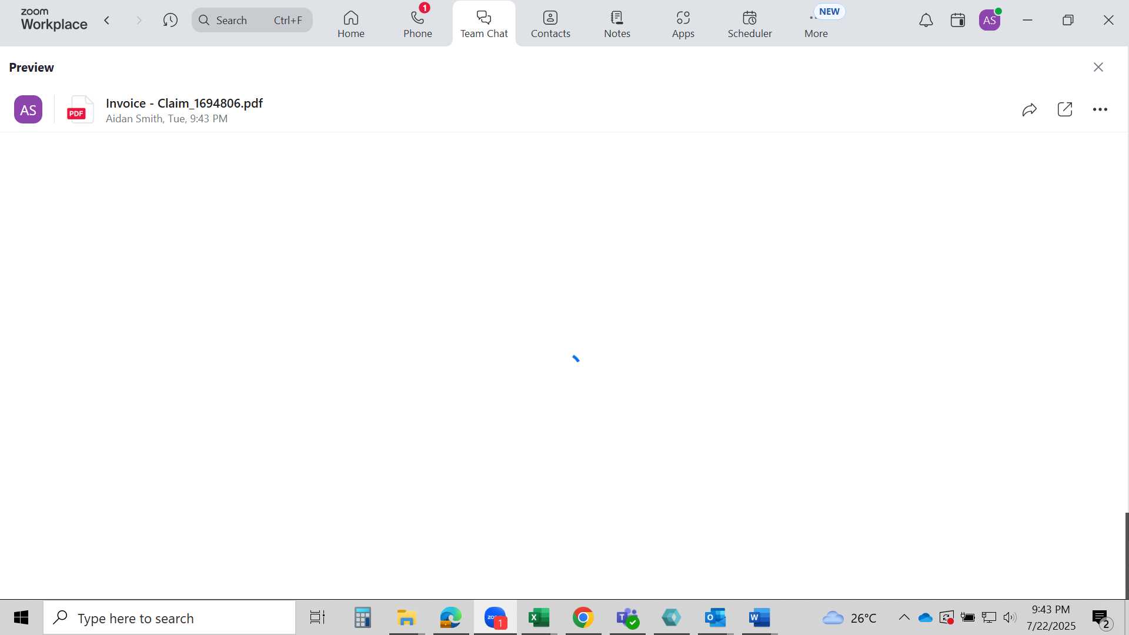Open the Windows Action Center notifications
Screen dimensions: 1129x635
(x=1102, y=618)
